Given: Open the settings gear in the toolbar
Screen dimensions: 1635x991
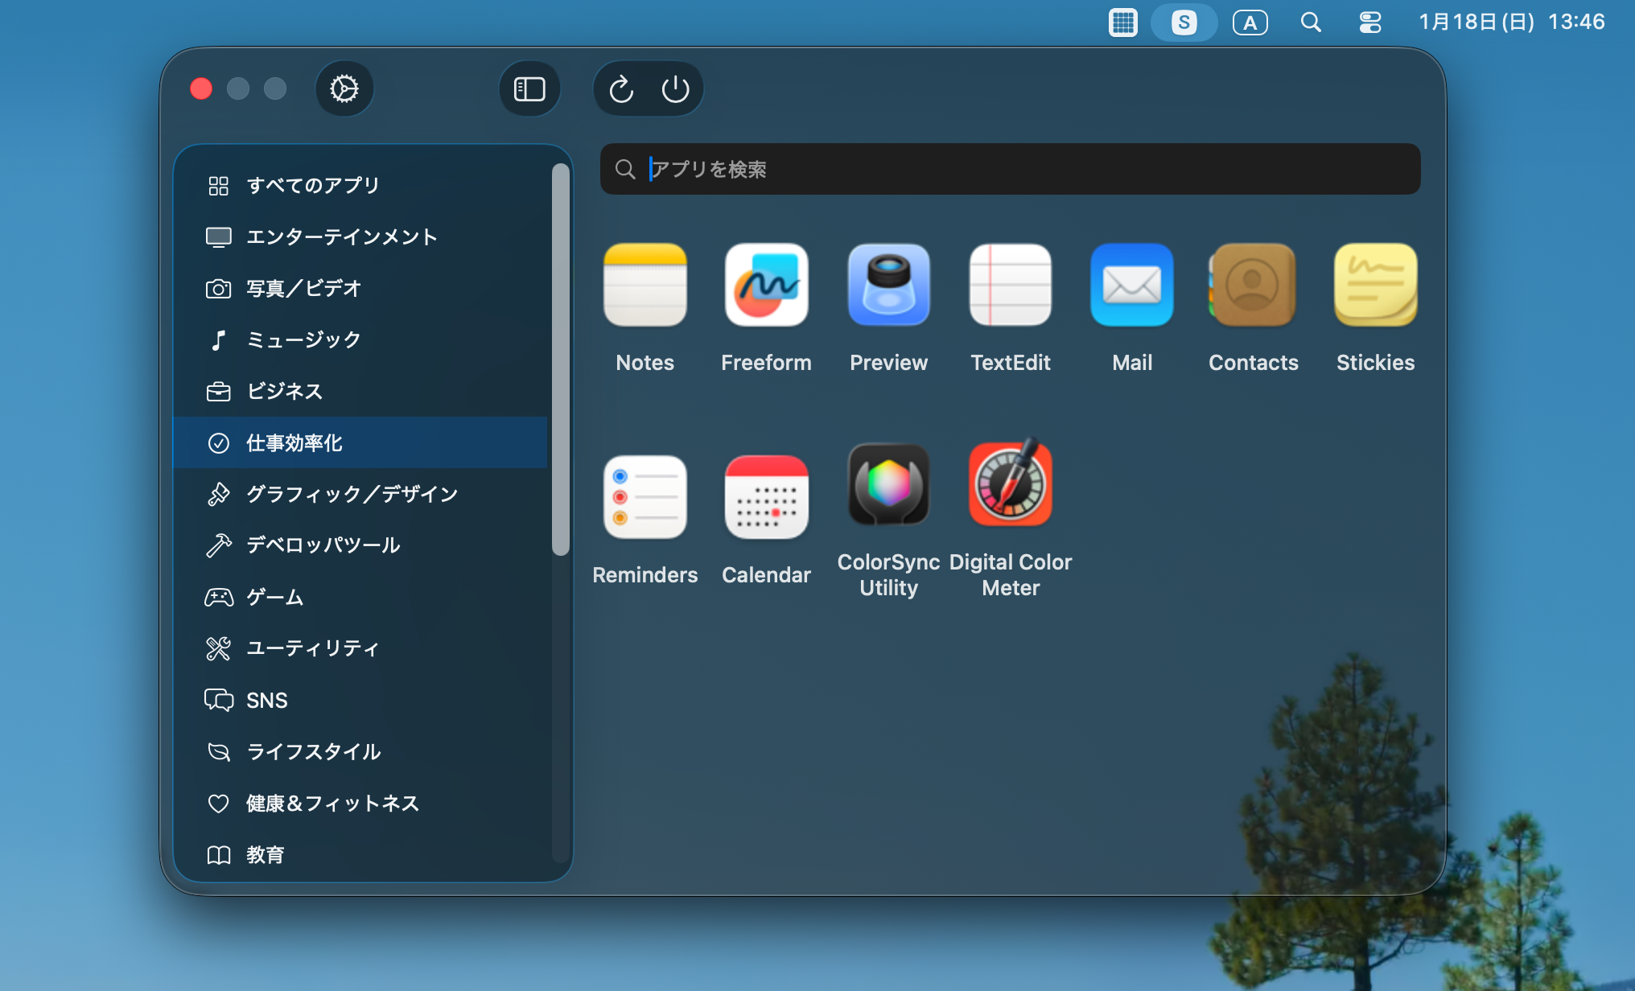Looking at the screenshot, I should click(344, 88).
